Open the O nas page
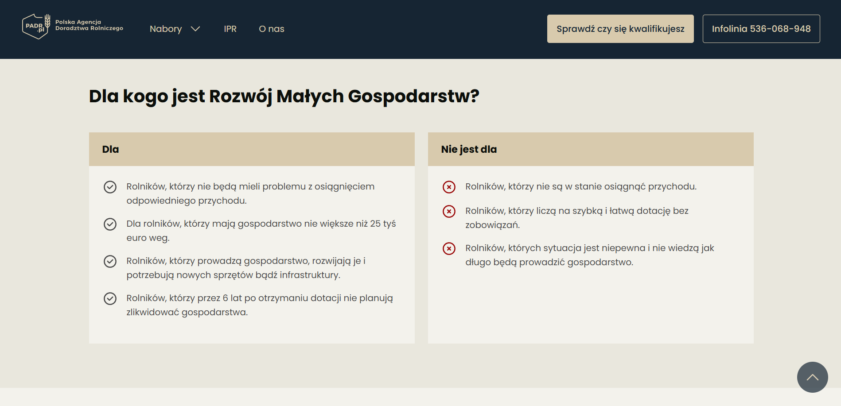 271,29
